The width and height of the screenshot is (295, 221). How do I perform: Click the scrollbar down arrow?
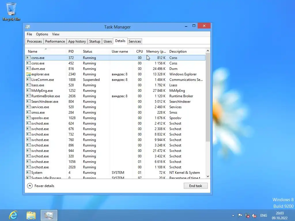click(x=208, y=176)
